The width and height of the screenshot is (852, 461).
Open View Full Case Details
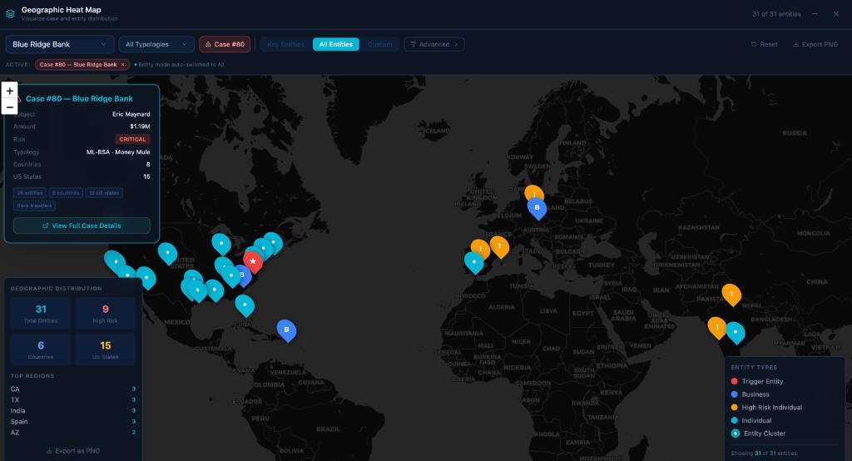click(82, 226)
